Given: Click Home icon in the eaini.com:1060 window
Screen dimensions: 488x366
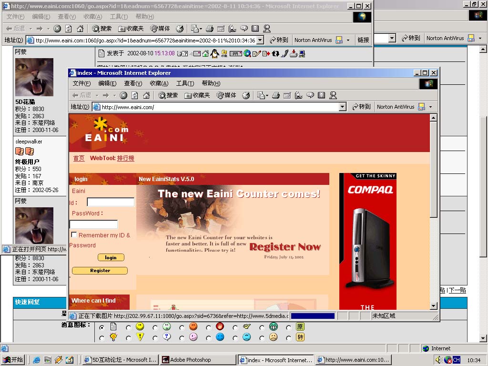Looking at the screenshot, I should click(x=80, y=29).
